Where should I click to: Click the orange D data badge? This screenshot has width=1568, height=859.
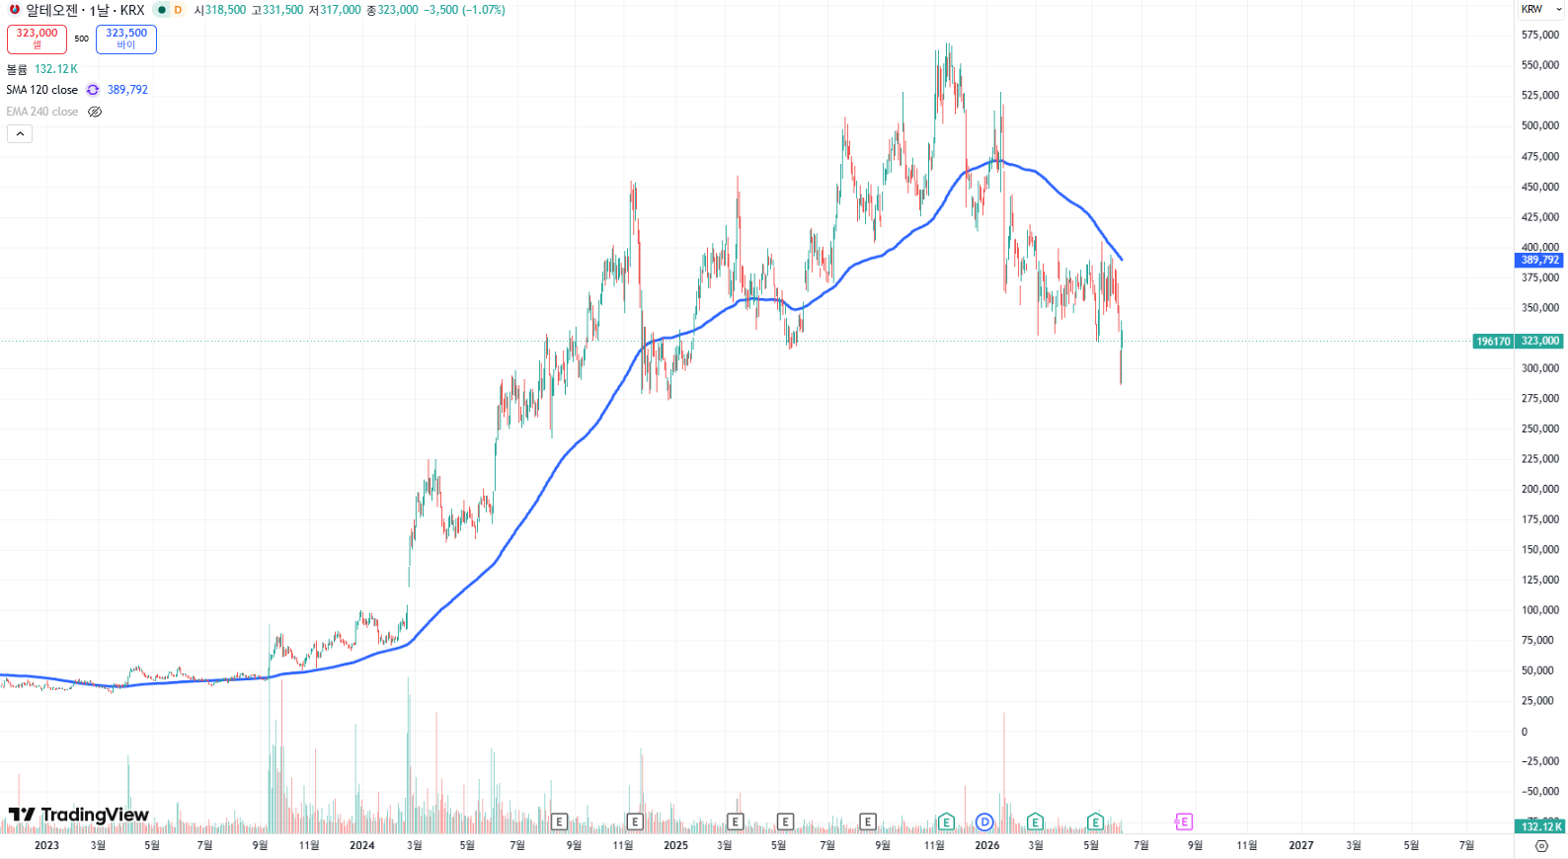(x=178, y=10)
